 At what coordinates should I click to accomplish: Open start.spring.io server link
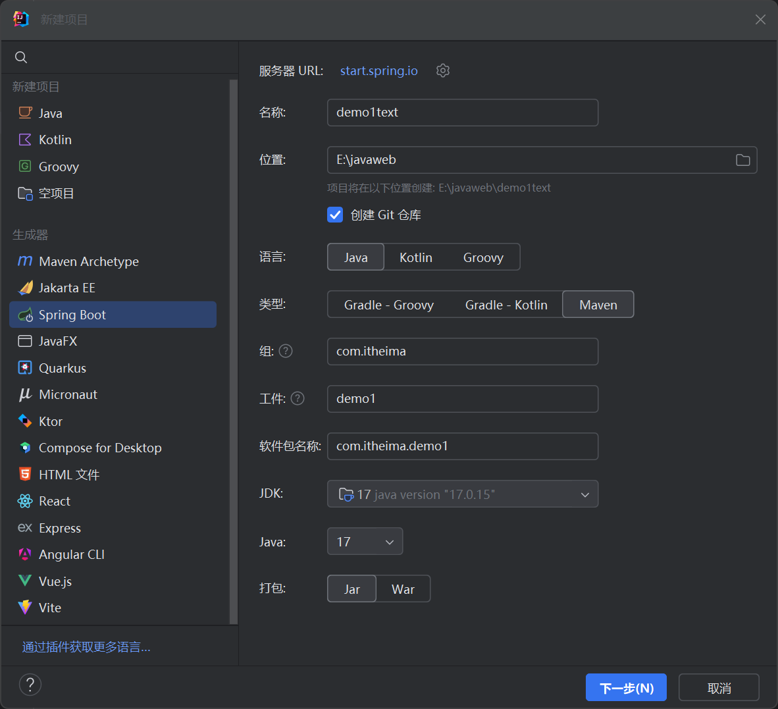pyautogui.click(x=378, y=70)
